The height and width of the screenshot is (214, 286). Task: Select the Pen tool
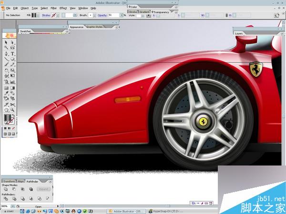click(x=6, y=54)
